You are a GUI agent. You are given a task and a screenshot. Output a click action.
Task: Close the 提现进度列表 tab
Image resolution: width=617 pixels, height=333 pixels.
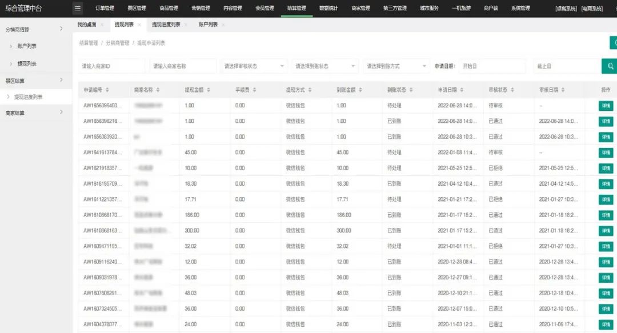coord(187,25)
